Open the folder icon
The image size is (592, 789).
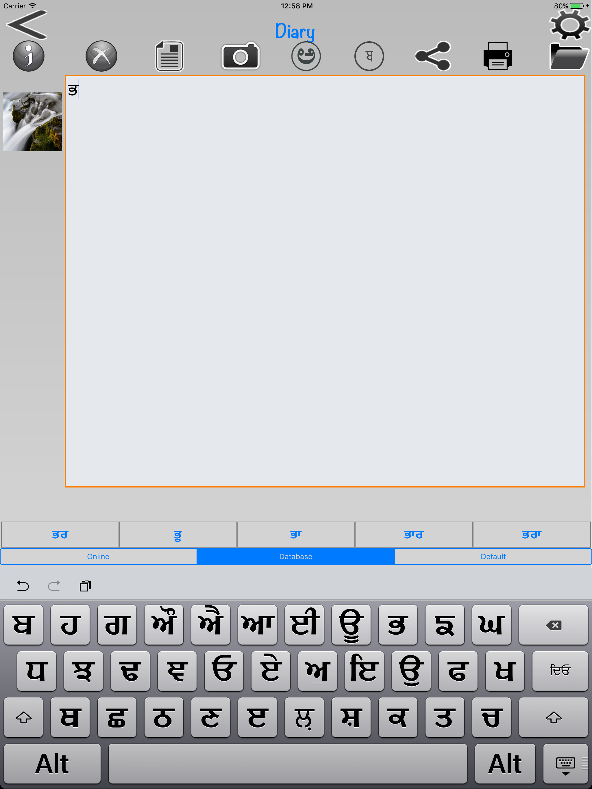pyautogui.click(x=569, y=56)
